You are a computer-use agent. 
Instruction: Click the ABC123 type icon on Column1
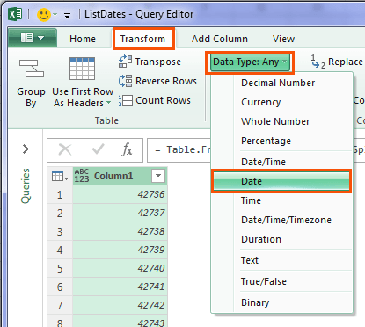point(82,176)
